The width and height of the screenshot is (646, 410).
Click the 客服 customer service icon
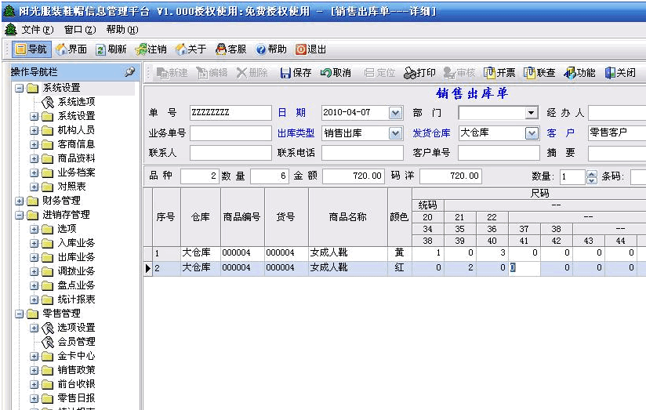230,49
